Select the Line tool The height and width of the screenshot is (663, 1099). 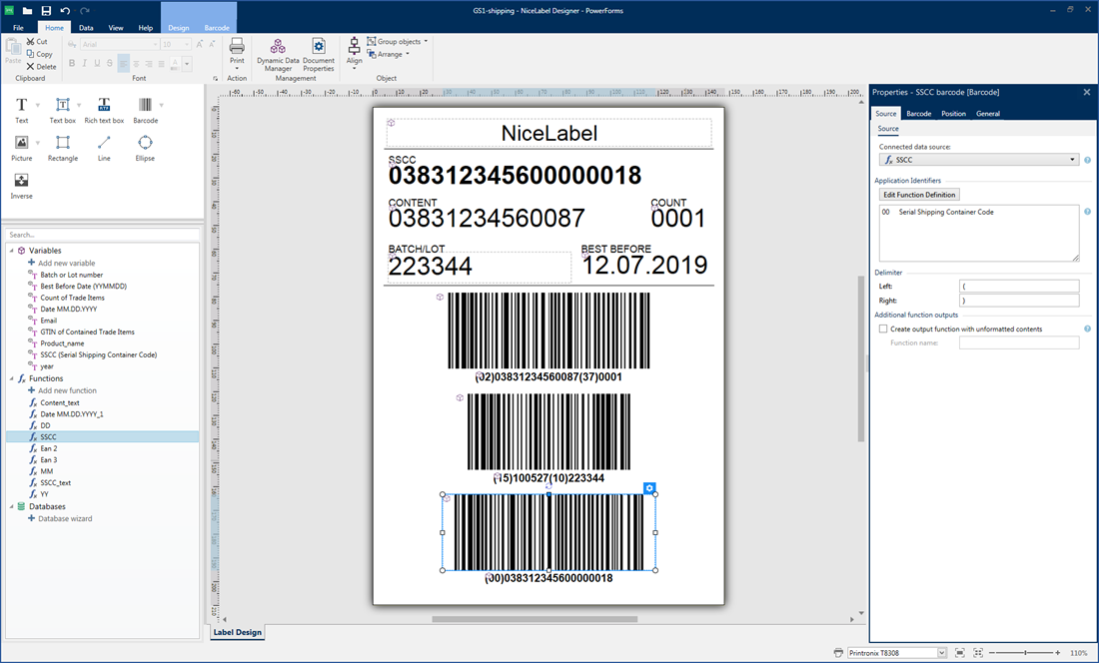pos(104,147)
